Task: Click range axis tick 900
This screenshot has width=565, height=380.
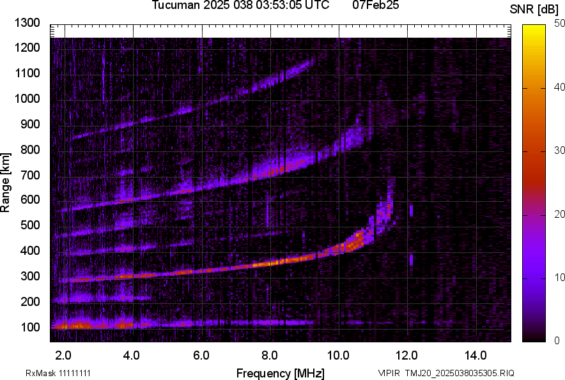Action: 30,124
